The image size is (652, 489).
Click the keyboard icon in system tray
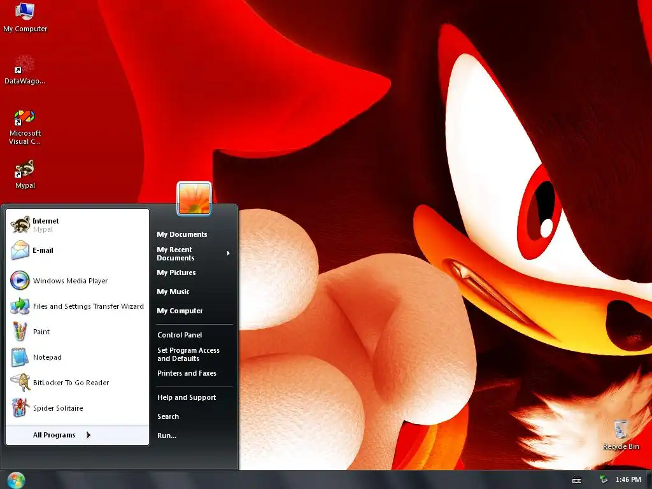click(x=577, y=480)
